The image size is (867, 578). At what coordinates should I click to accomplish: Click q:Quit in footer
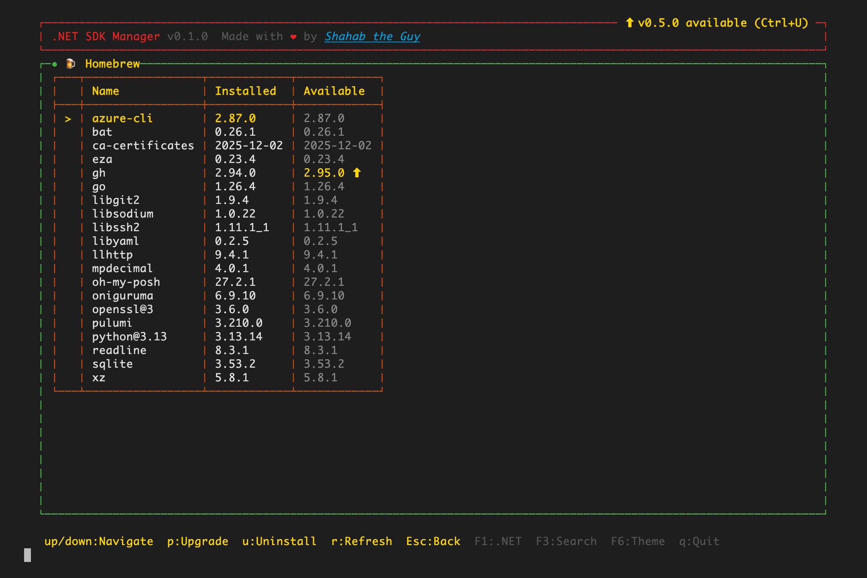coord(699,541)
